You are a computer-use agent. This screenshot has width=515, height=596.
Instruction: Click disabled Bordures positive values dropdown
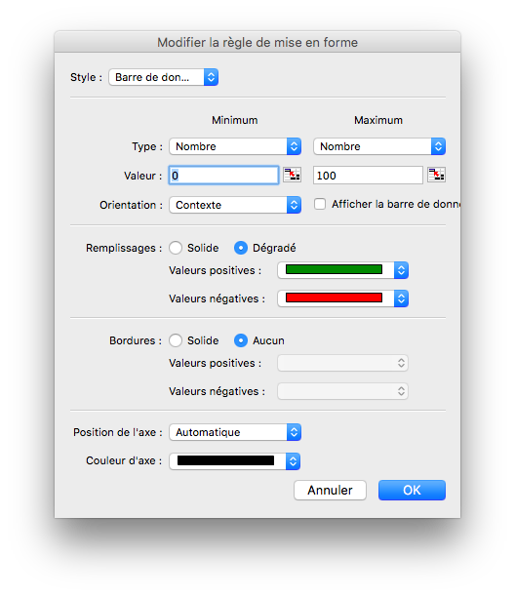(342, 363)
